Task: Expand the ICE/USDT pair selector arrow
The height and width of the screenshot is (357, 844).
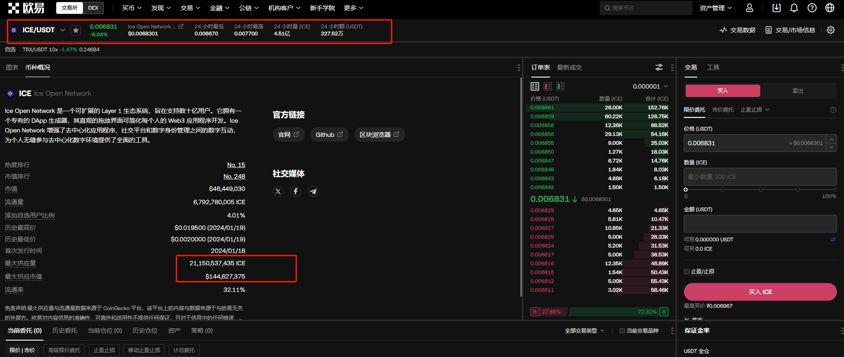Action: tap(63, 30)
